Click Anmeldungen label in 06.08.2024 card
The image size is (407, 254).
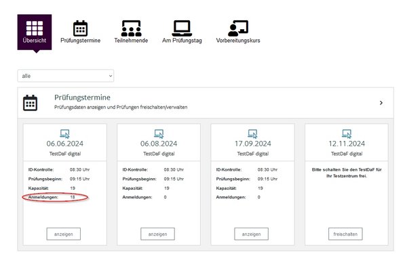tap(137, 197)
